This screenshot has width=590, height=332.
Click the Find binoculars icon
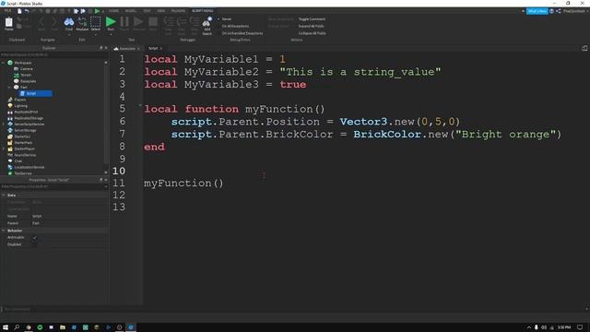pos(69,22)
